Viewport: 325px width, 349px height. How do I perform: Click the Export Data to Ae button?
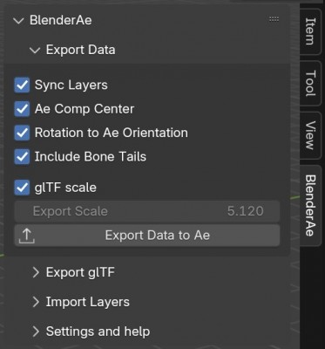(x=147, y=236)
